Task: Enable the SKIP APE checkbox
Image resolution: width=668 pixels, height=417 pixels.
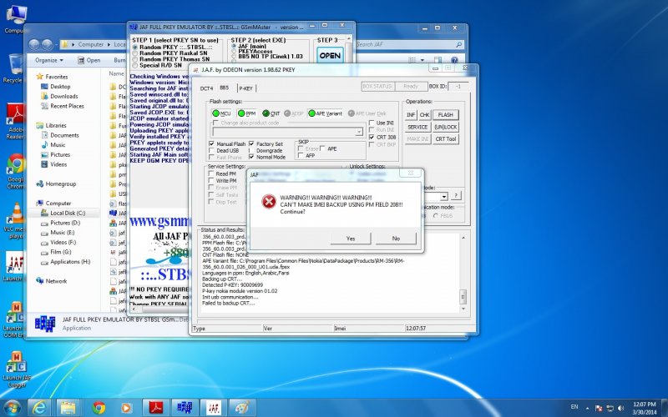Action: [x=322, y=148]
